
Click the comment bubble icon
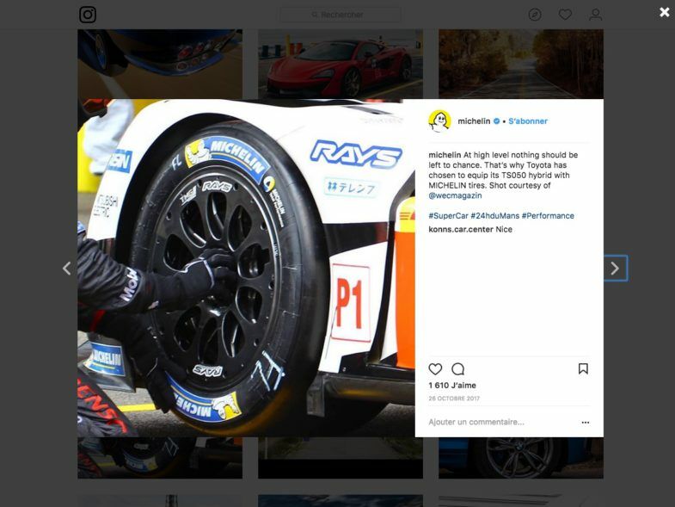click(458, 369)
